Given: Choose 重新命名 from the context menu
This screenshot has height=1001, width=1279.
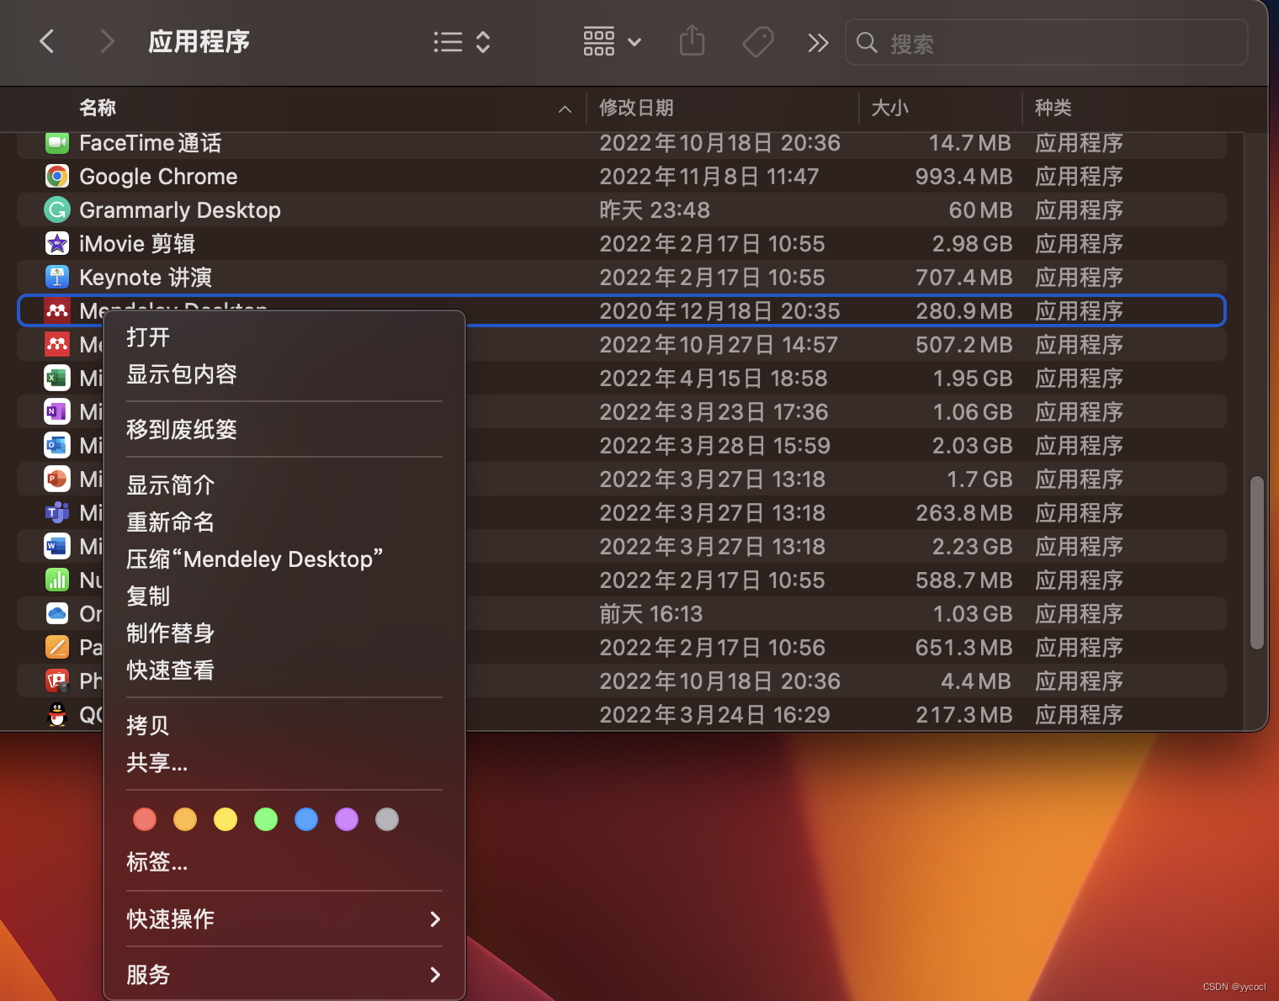Looking at the screenshot, I should (x=284, y=522).
